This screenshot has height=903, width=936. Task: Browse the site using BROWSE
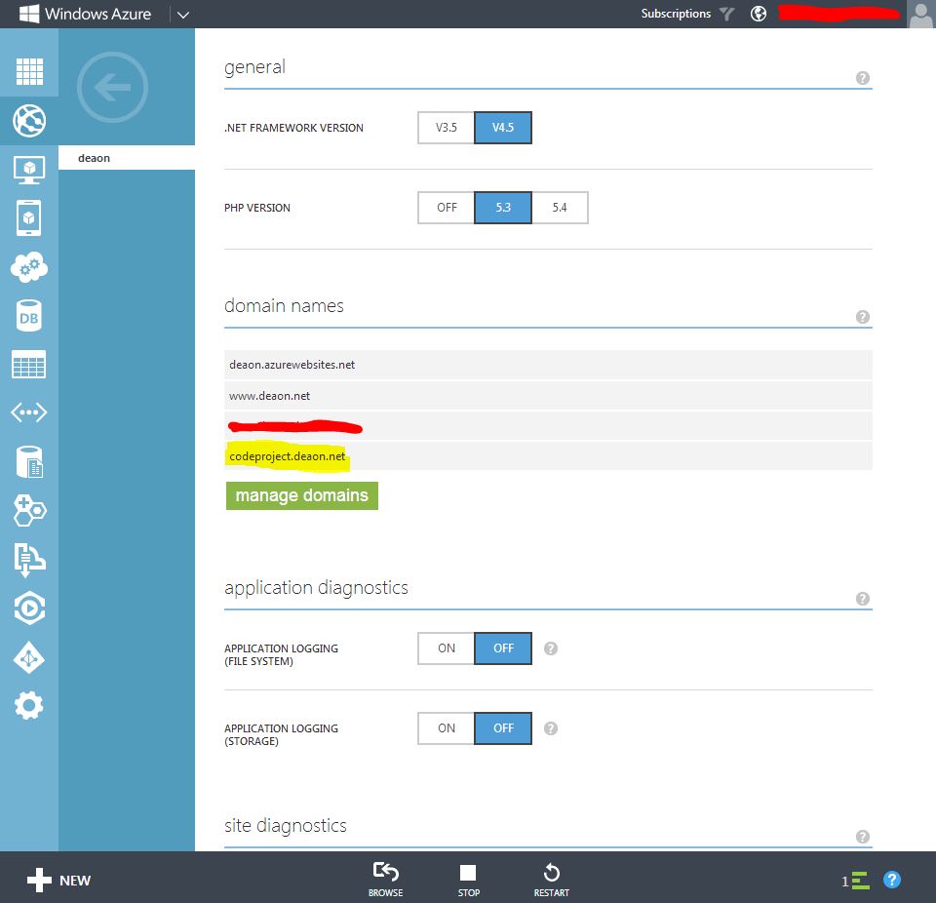pyautogui.click(x=386, y=880)
